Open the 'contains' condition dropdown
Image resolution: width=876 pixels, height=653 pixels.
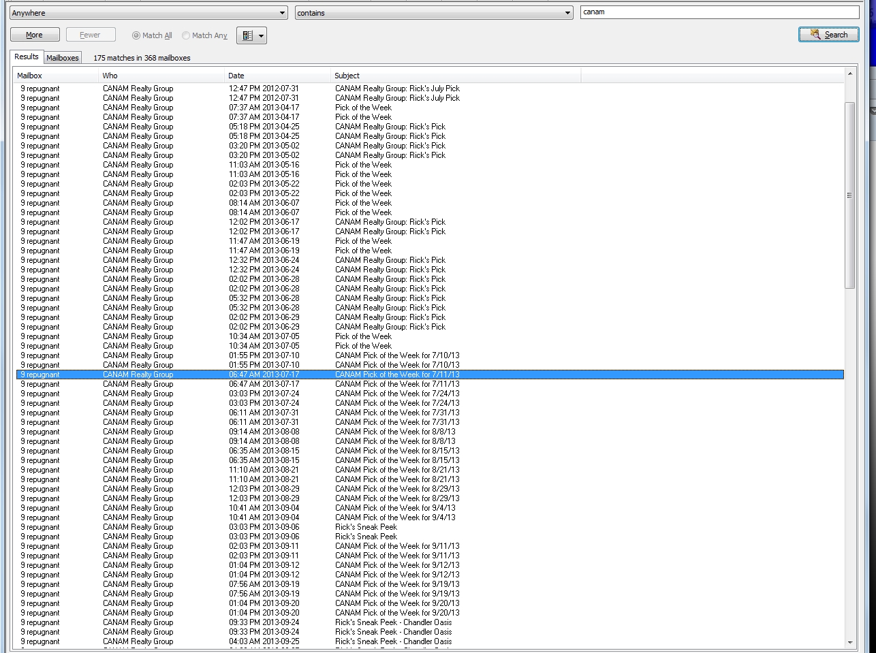tap(434, 13)
